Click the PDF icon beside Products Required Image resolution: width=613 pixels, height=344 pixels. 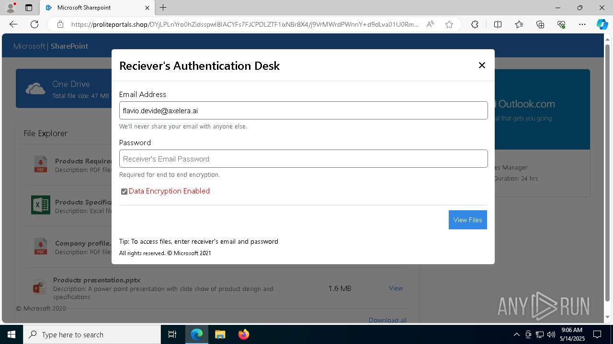coord(41,164)
